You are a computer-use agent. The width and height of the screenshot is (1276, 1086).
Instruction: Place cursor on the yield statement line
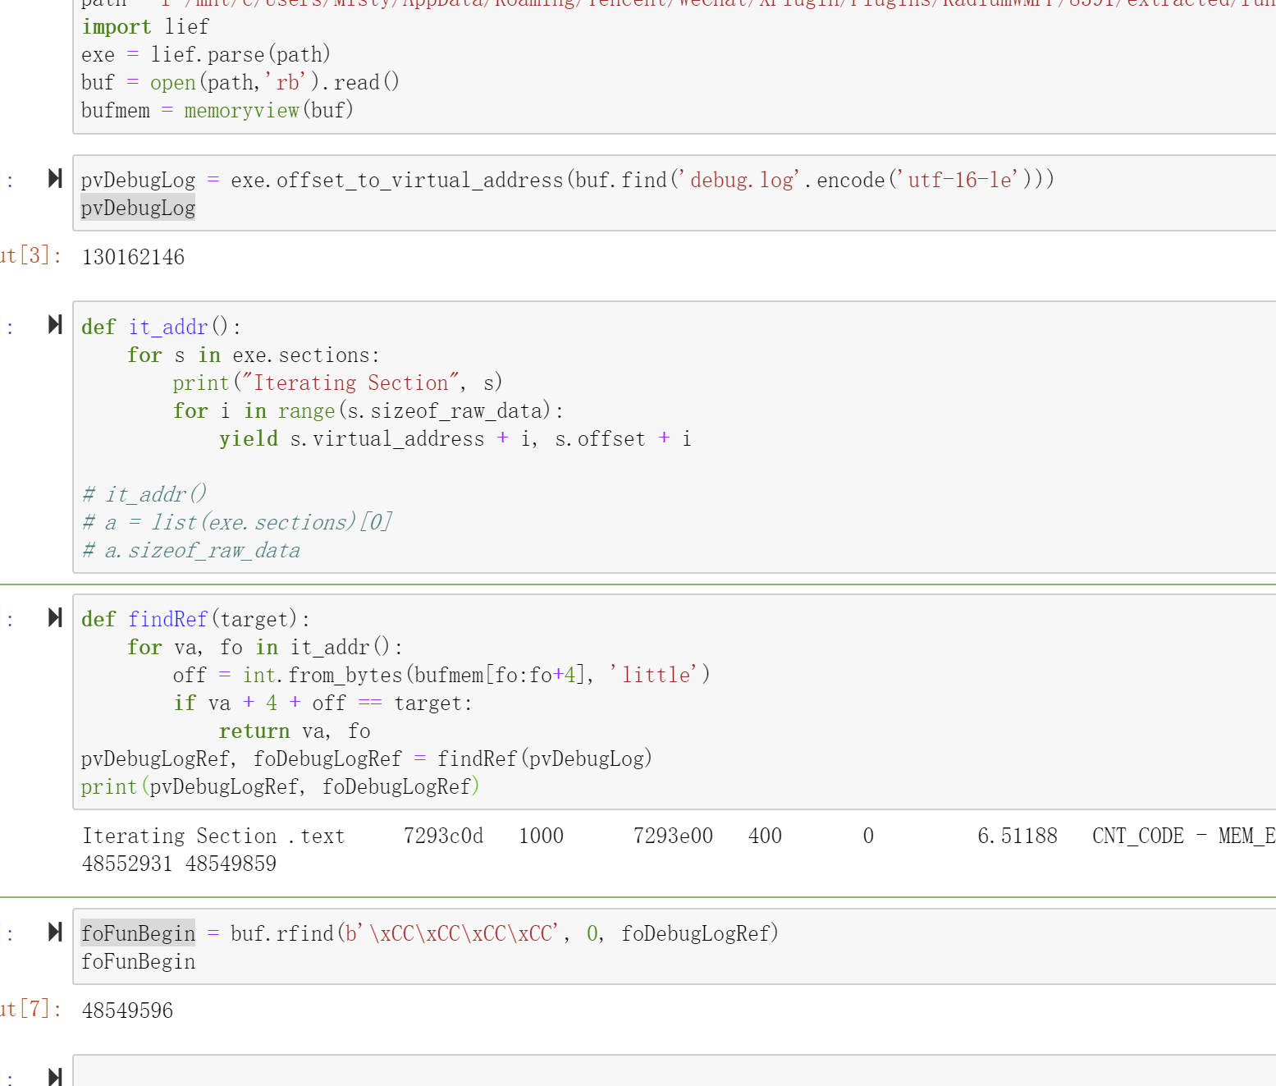point(455,439)
